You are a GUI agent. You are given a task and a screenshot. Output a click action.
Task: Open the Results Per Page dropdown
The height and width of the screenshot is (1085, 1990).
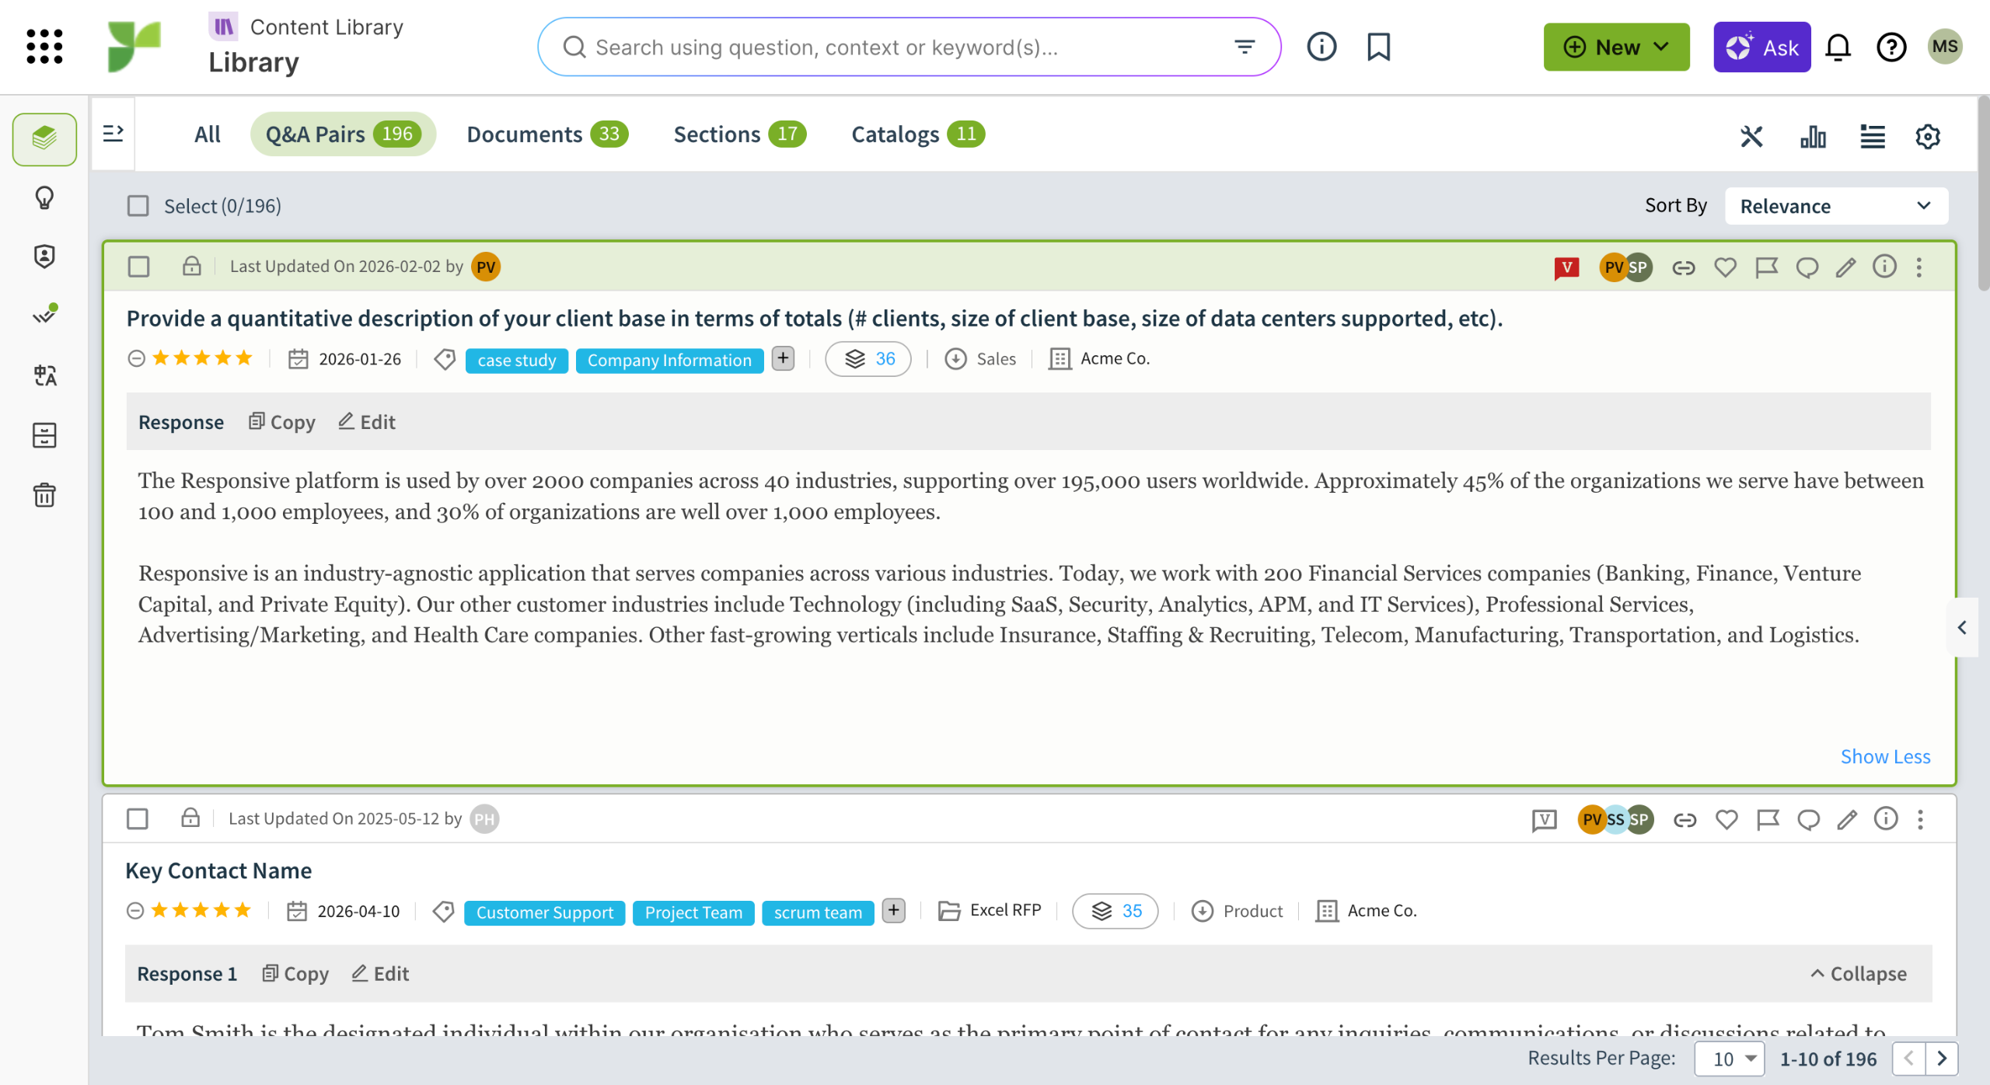(1730, 1059)
